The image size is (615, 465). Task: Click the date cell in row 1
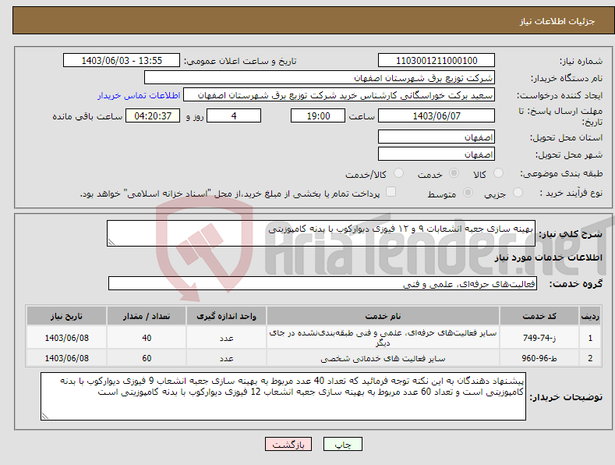(66, 338)
